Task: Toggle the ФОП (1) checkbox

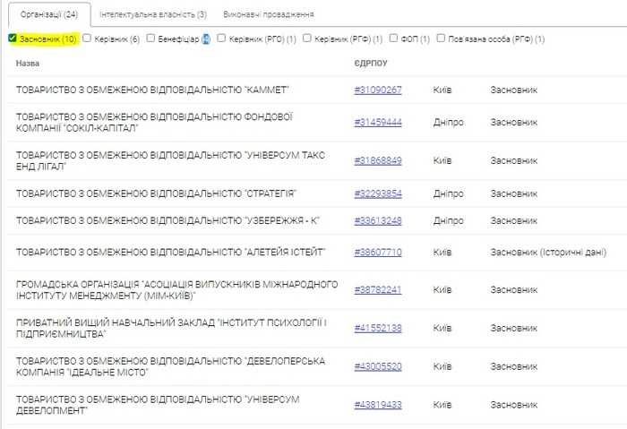Action: [393, 39]
